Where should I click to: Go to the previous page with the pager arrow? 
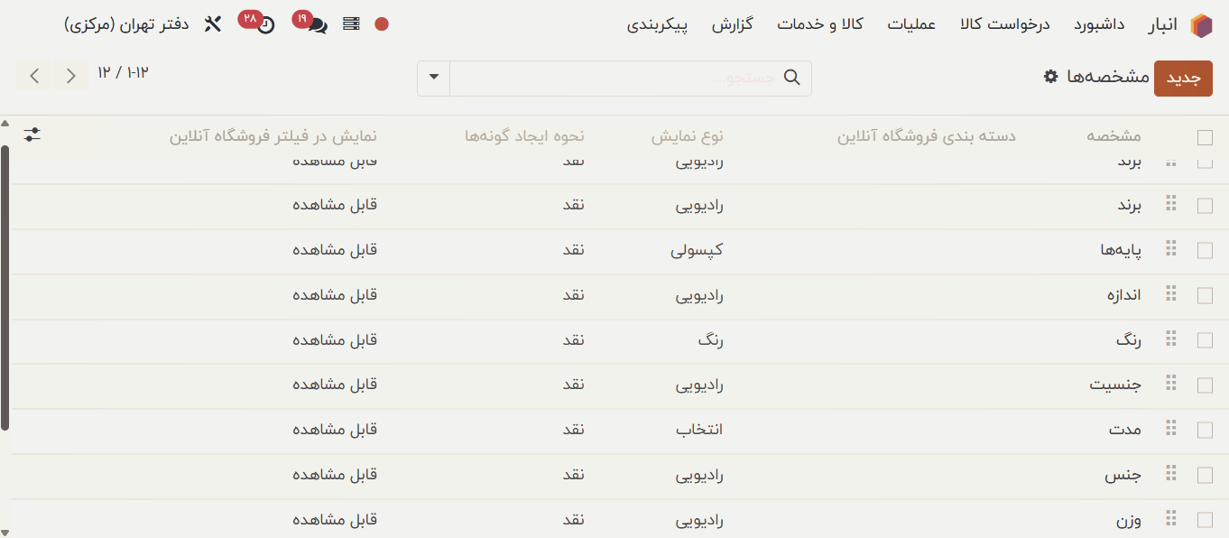pyautogui.click(x=34, y=76)
